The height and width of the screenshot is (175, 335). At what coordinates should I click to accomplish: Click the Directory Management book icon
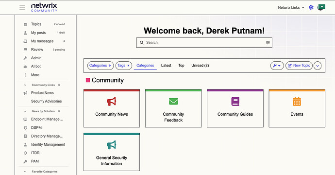(x=25, y=136)
